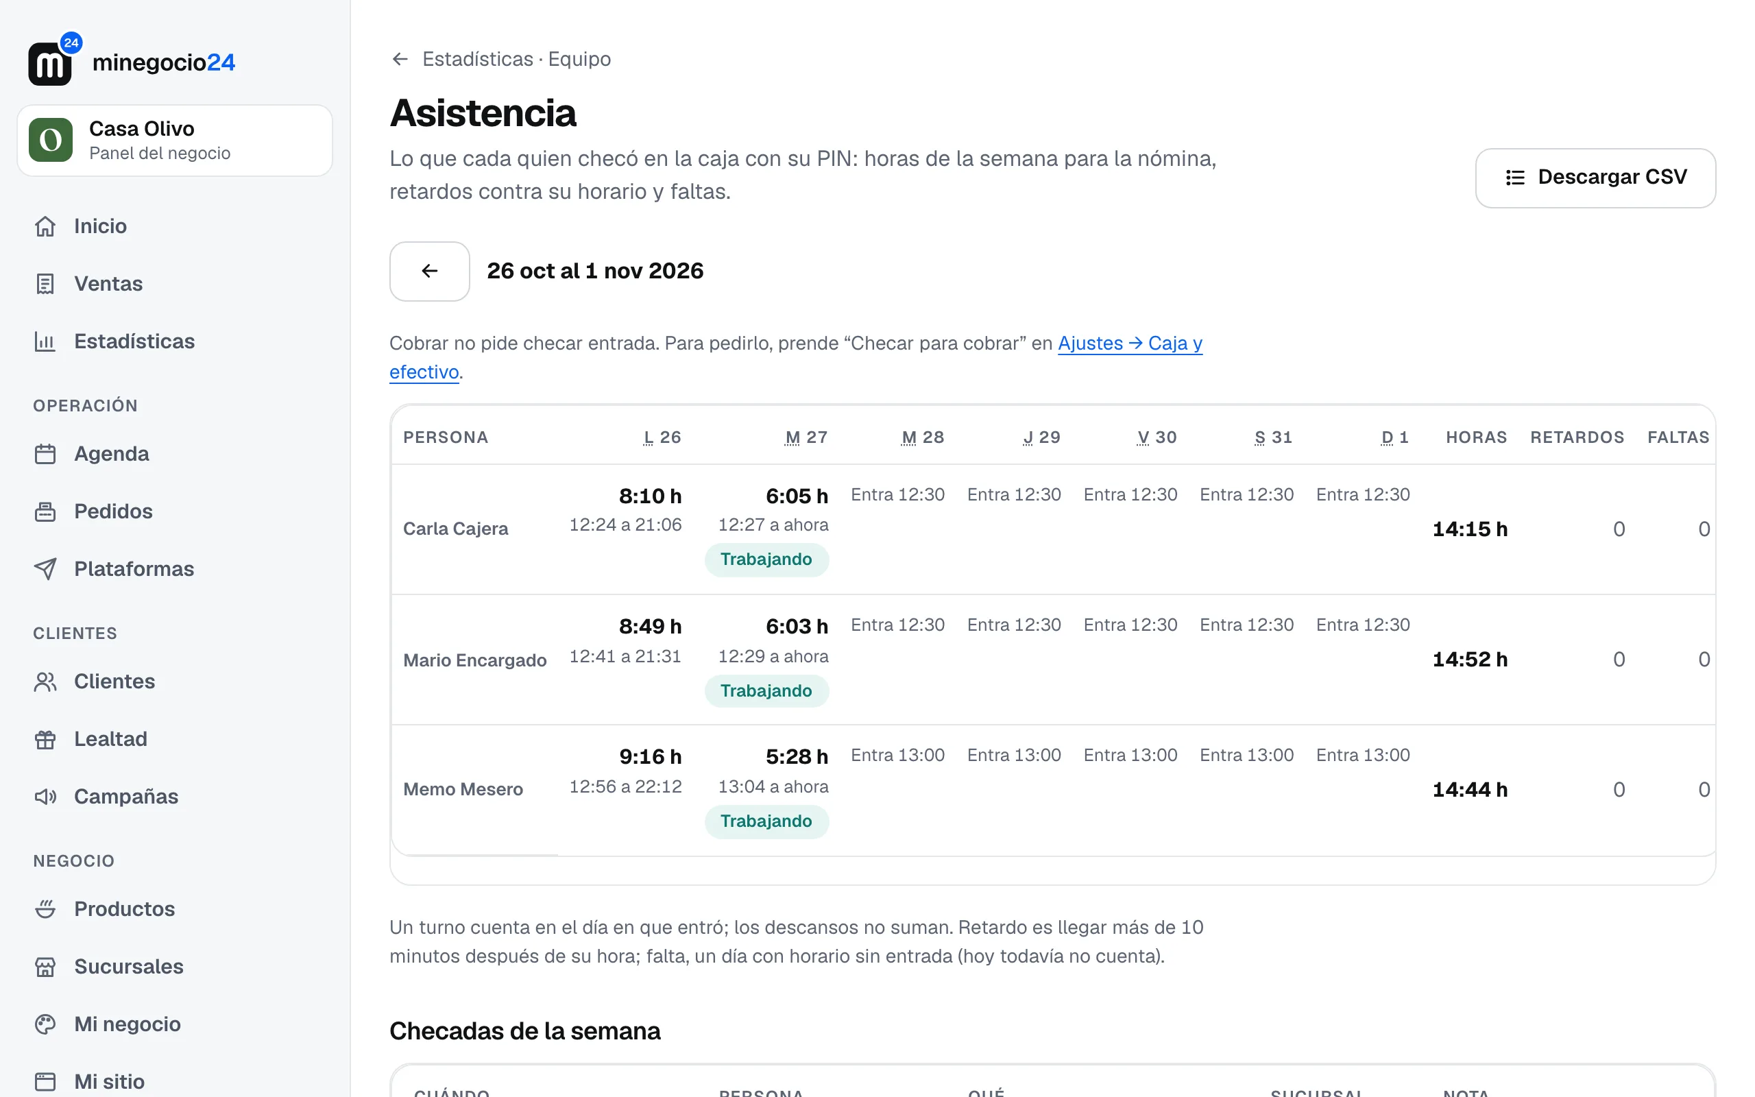This screenshot has width=1755, height=1097.
Task: Open the Mi negocio palette icon
Action: [x=45, y=1024]
